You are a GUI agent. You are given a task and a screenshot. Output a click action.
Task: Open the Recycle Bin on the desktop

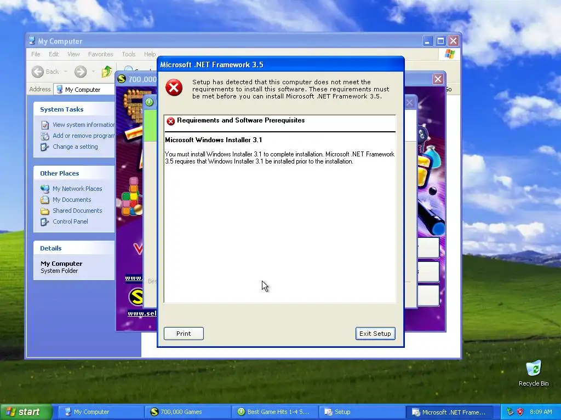[x=534, y=373]
